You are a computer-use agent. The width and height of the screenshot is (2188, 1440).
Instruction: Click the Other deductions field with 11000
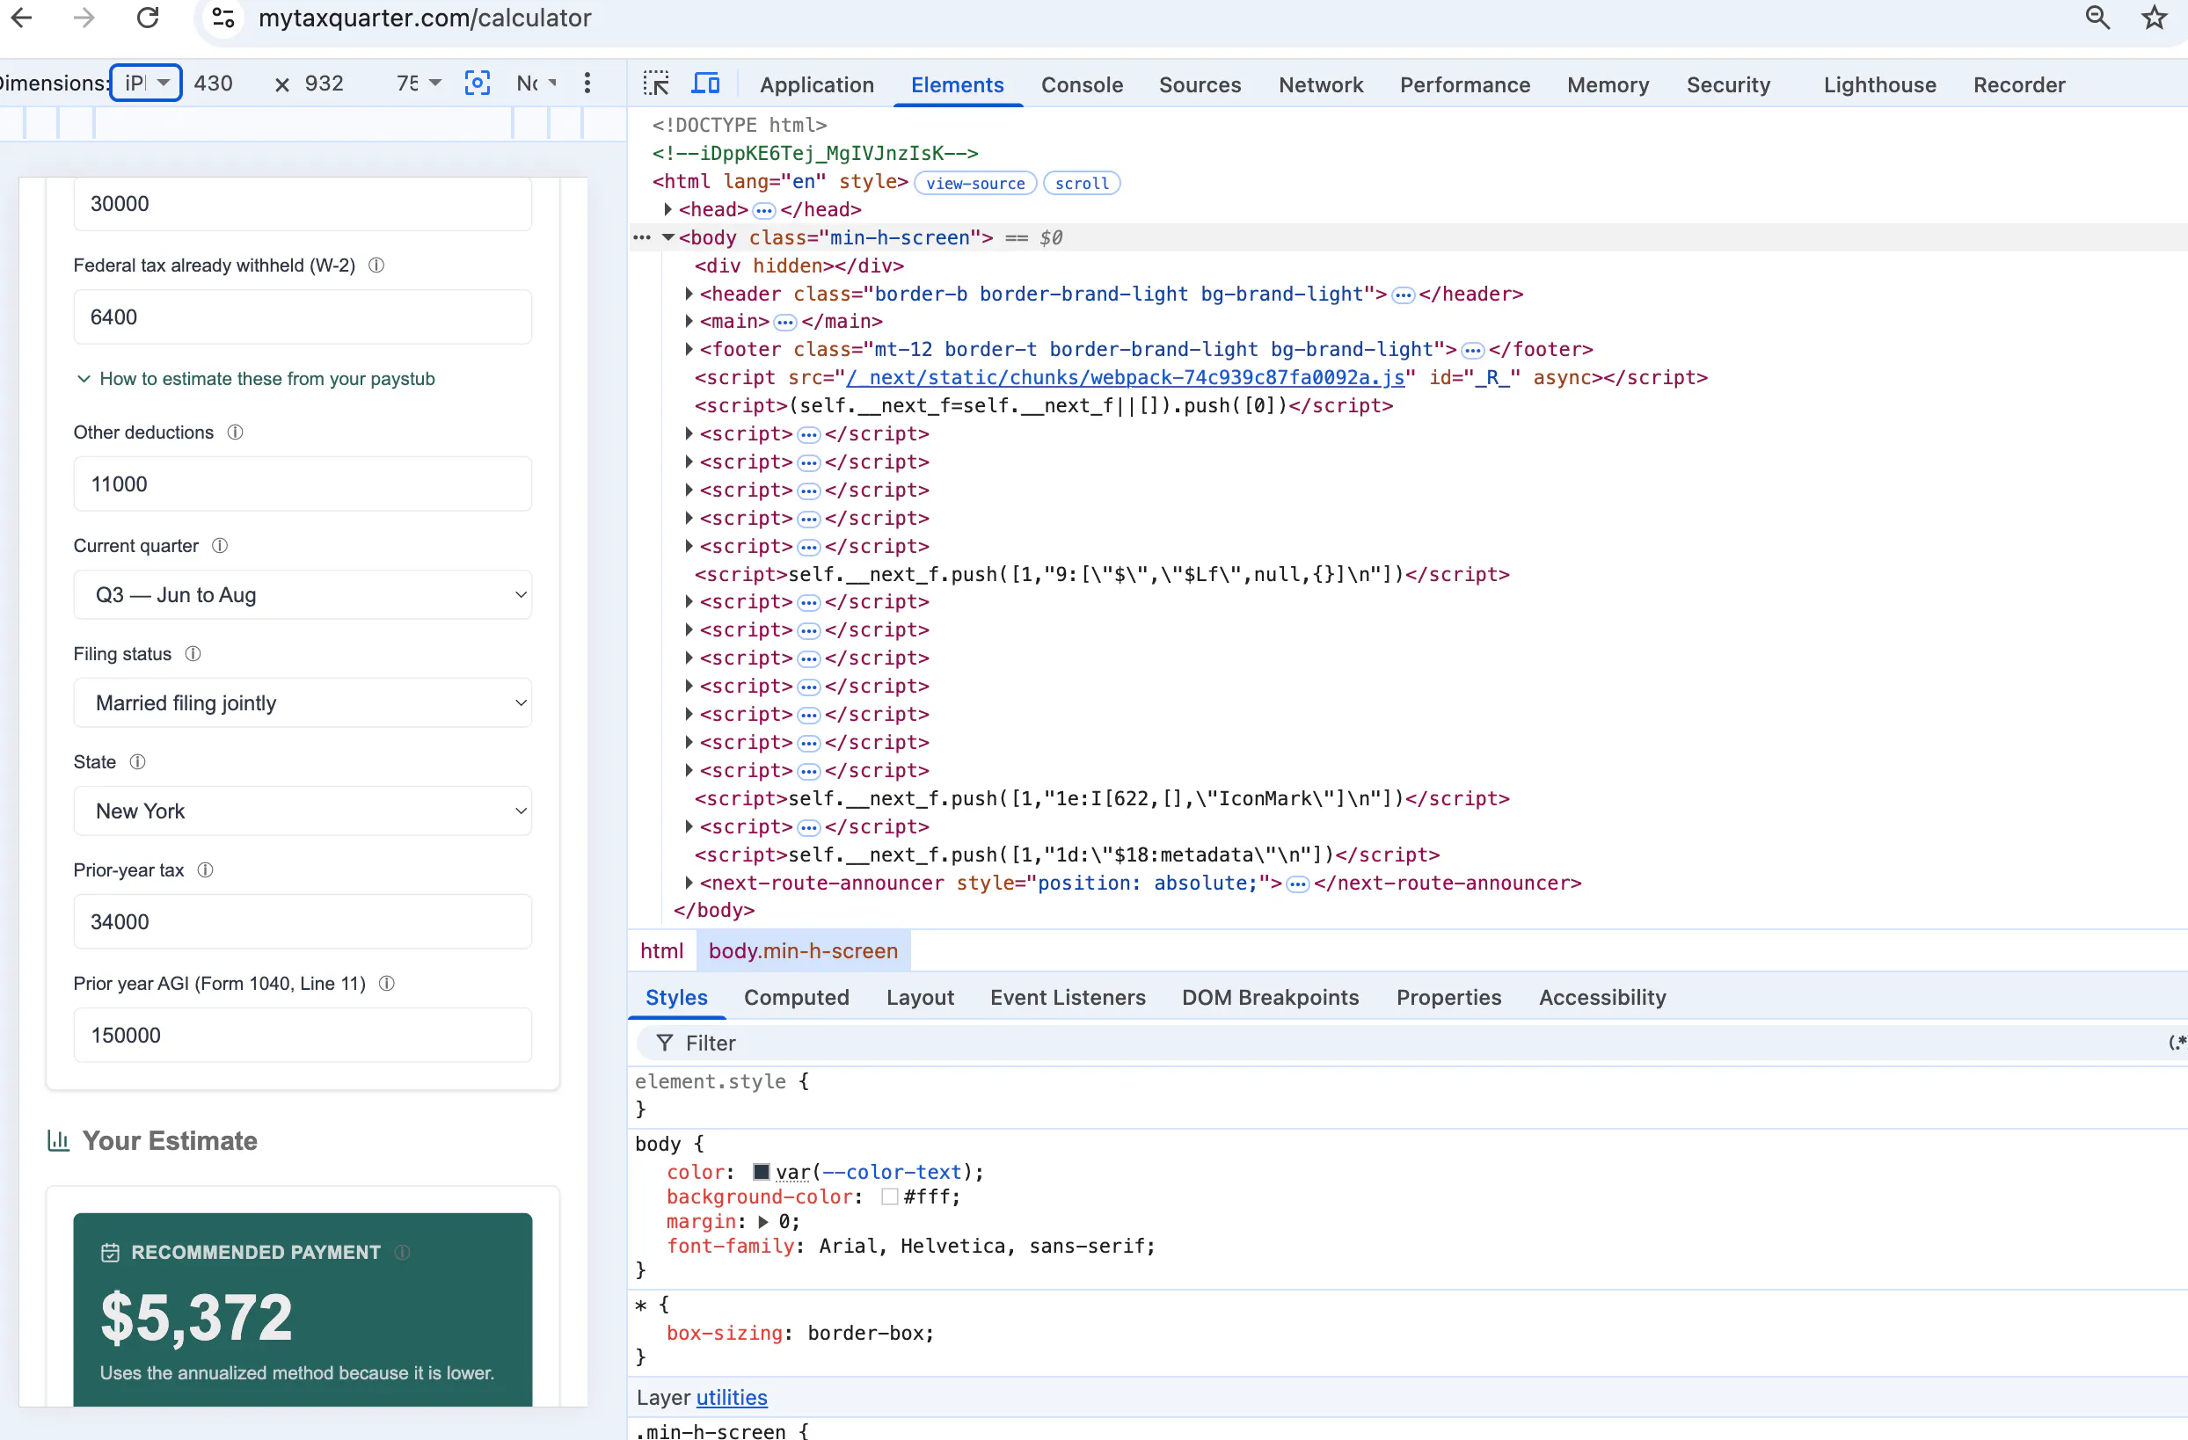pos(303,484)
